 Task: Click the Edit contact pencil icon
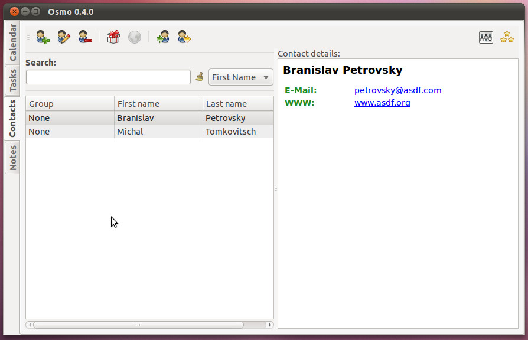(x=64, y=37)
